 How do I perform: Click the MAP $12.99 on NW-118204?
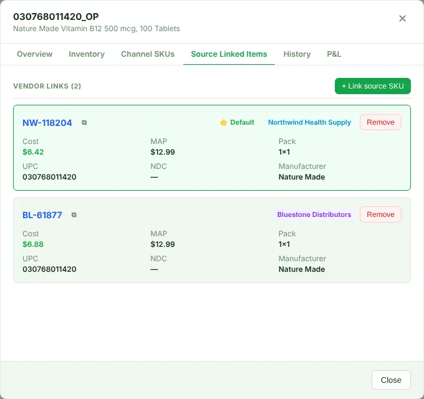pyautogui.click(x=163, y=152)
